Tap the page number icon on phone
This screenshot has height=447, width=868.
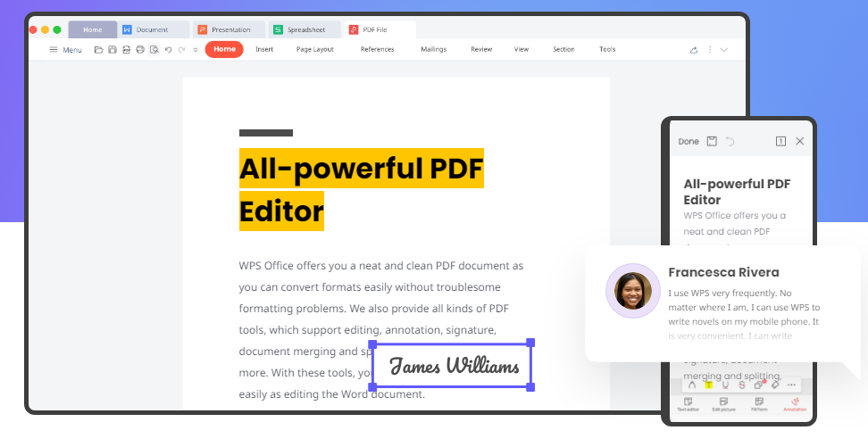tap(780, 141)
